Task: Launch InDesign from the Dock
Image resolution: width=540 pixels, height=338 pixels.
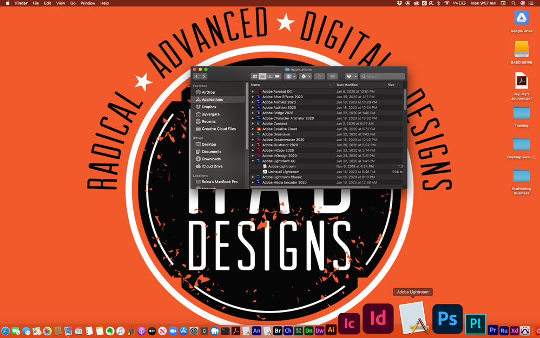Action: tap(378, 318)
